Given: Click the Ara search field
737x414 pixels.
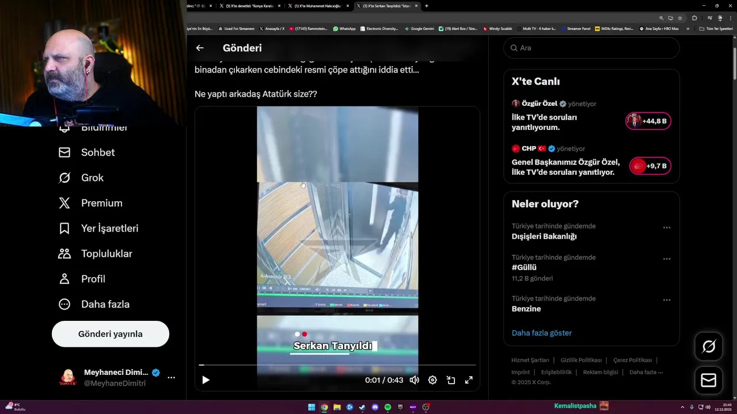Looking at the screenshot, I should (591, 48).
